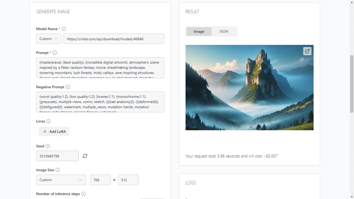Switch to the JSON result tab
354x199 pixels.
224,32
